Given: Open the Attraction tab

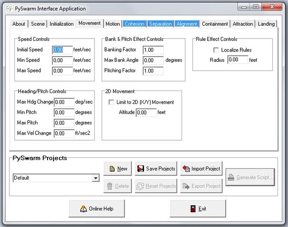Looking at the screenshot, I should point(243,24).
